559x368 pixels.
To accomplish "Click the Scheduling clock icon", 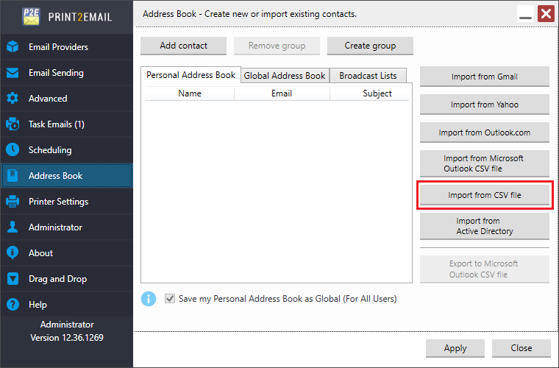I will pyautogui.click(x=13, y=150).
